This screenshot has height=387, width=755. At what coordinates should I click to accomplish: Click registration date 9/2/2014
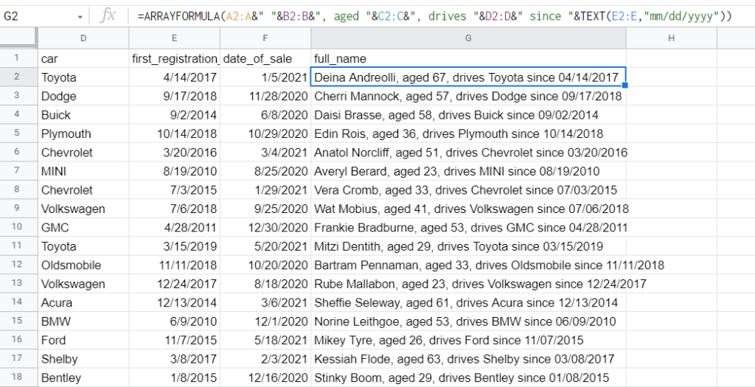[174, 114]
